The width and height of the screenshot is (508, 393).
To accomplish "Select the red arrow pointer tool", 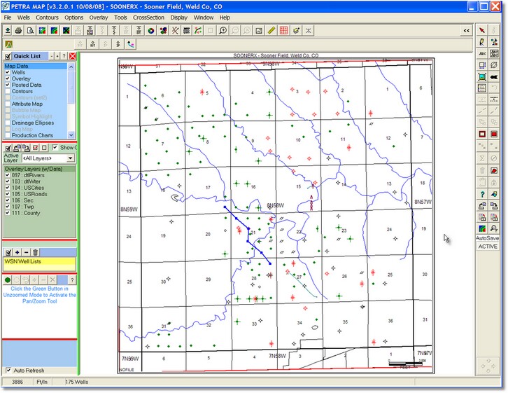I will coord(482,30).
